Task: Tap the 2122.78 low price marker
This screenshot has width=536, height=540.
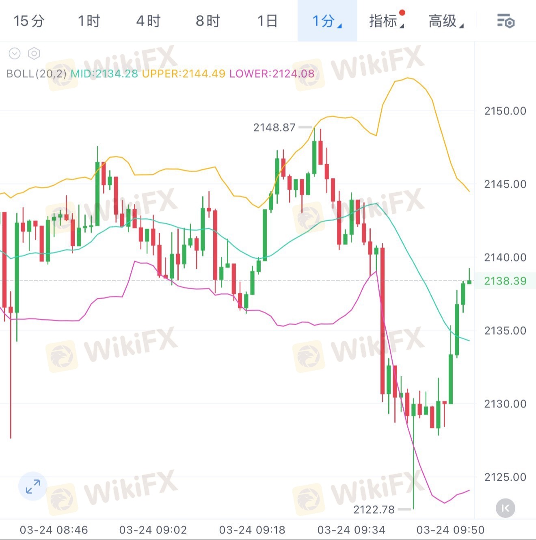Action: (x=374, y=510)
